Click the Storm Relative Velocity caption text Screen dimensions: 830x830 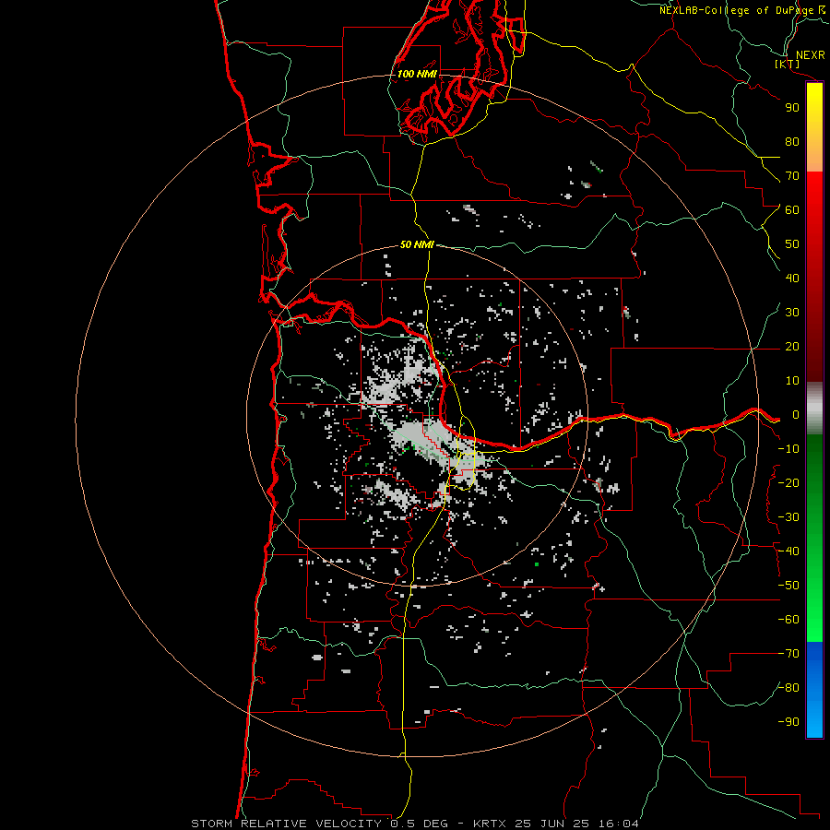414,824
